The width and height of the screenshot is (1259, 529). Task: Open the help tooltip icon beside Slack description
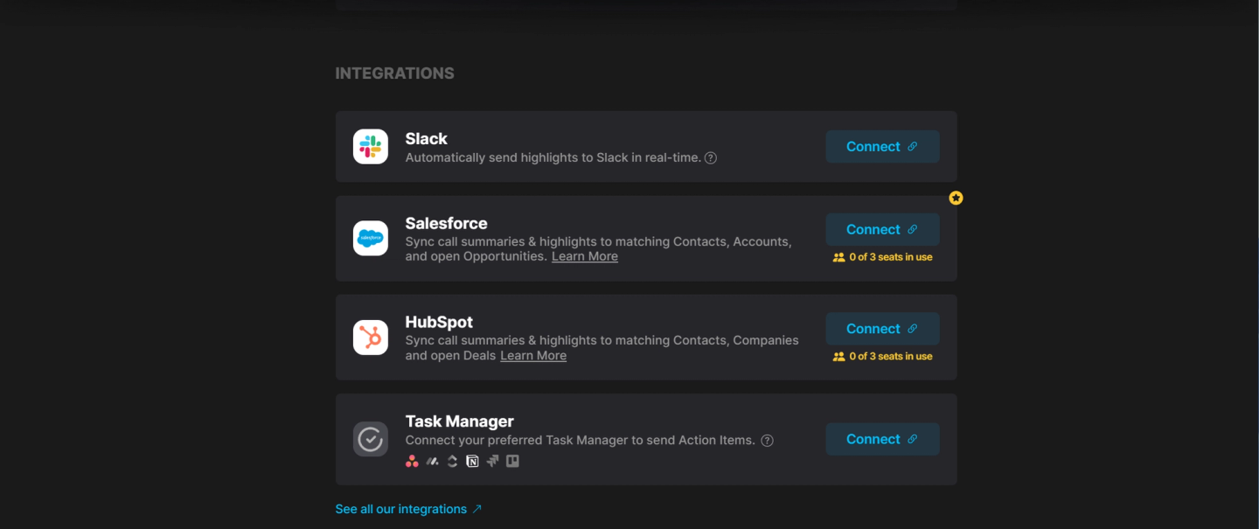[711, 158]
